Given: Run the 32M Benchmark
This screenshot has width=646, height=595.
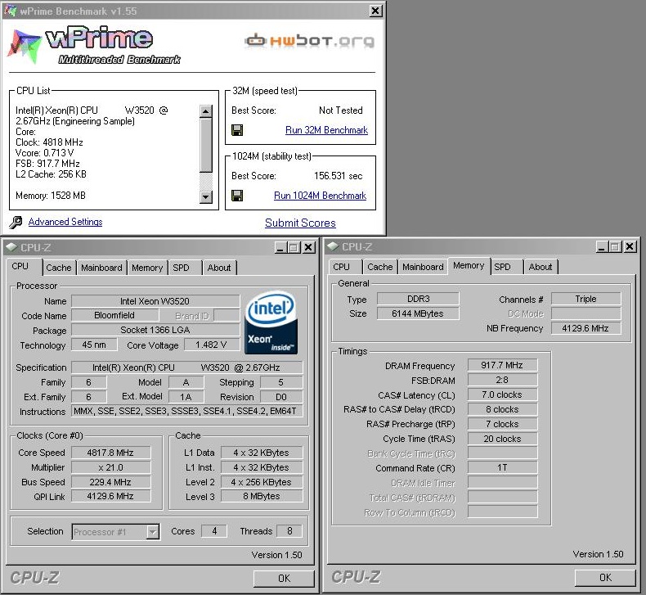Looking at the screenshot, I should [326, 130].
